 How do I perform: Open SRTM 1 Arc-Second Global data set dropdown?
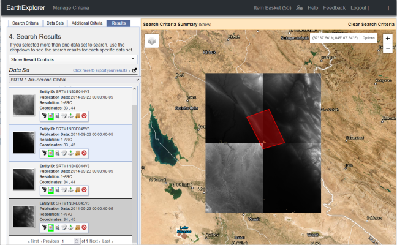click(x=74, y=80)
